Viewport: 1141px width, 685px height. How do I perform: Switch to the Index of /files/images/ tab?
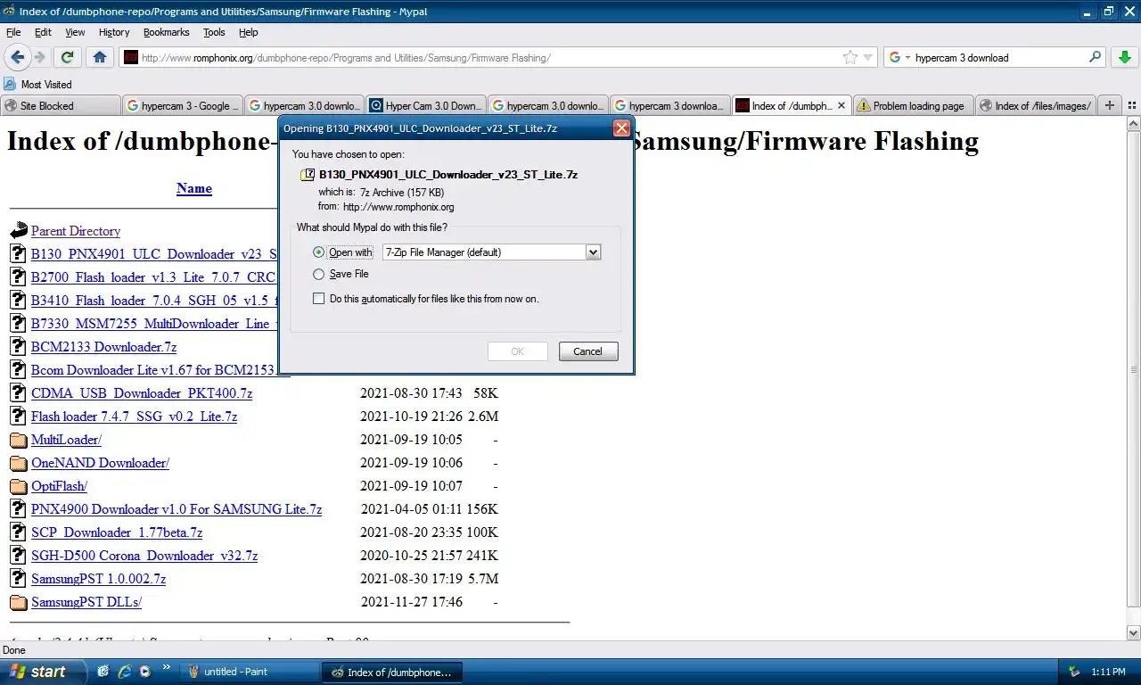point(1035,105)
